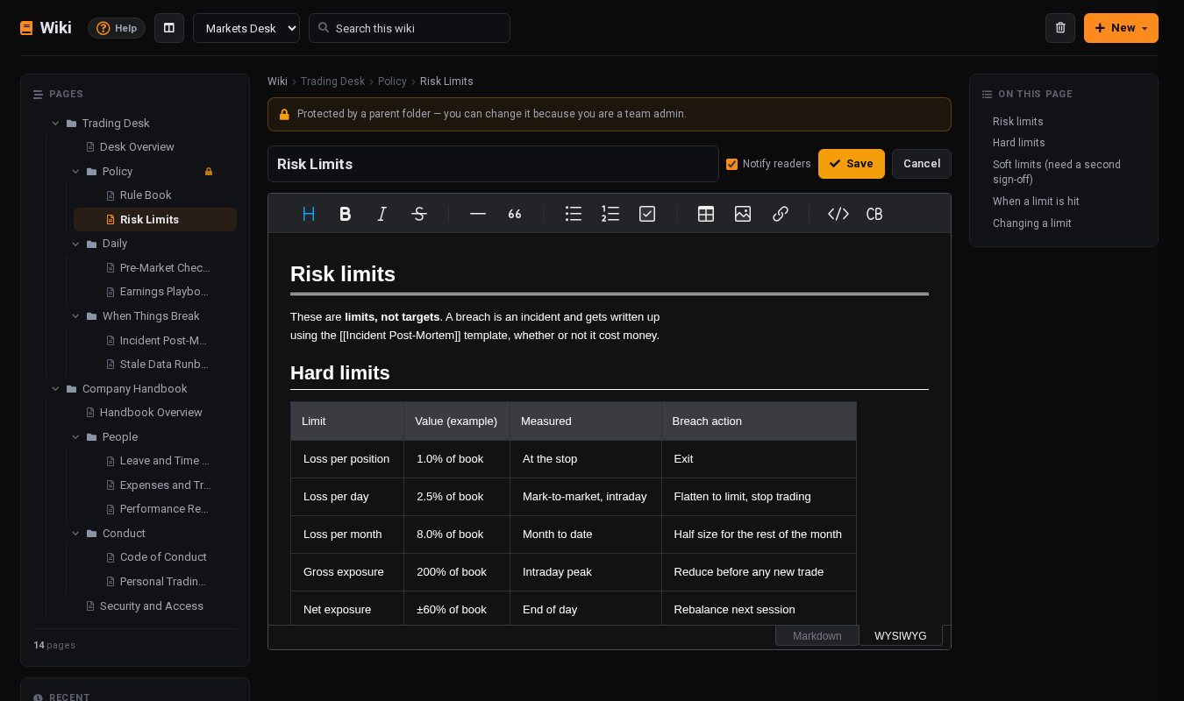The height and width of the screenshot is (701, 1184).
Task: Jump to Hard limits section in outline
Action: (1019, 143)
